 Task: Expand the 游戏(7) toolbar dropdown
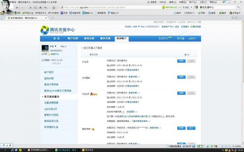(x=196, y=13)
